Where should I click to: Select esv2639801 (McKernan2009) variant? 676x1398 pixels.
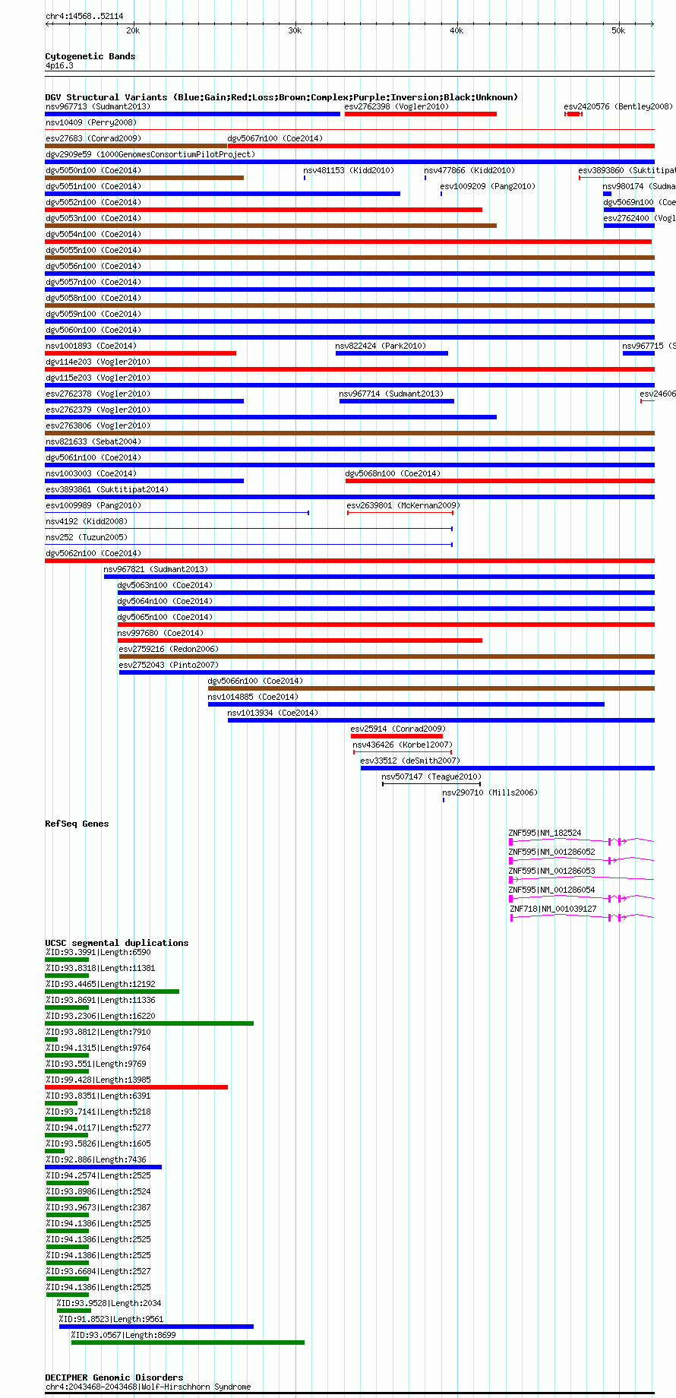pyautogui.click(x=400, y=513)
